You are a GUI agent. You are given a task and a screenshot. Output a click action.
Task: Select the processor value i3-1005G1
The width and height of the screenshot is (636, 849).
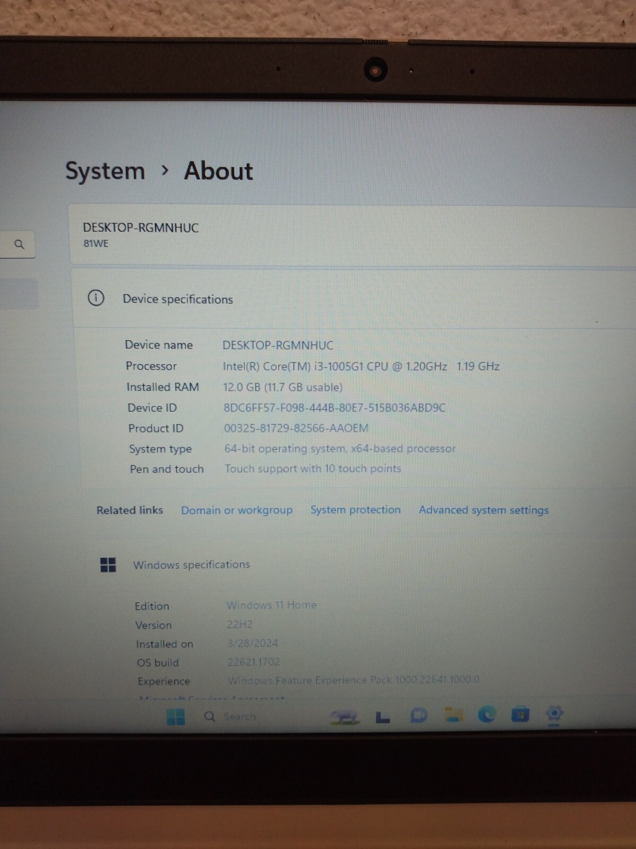[361, 366]
